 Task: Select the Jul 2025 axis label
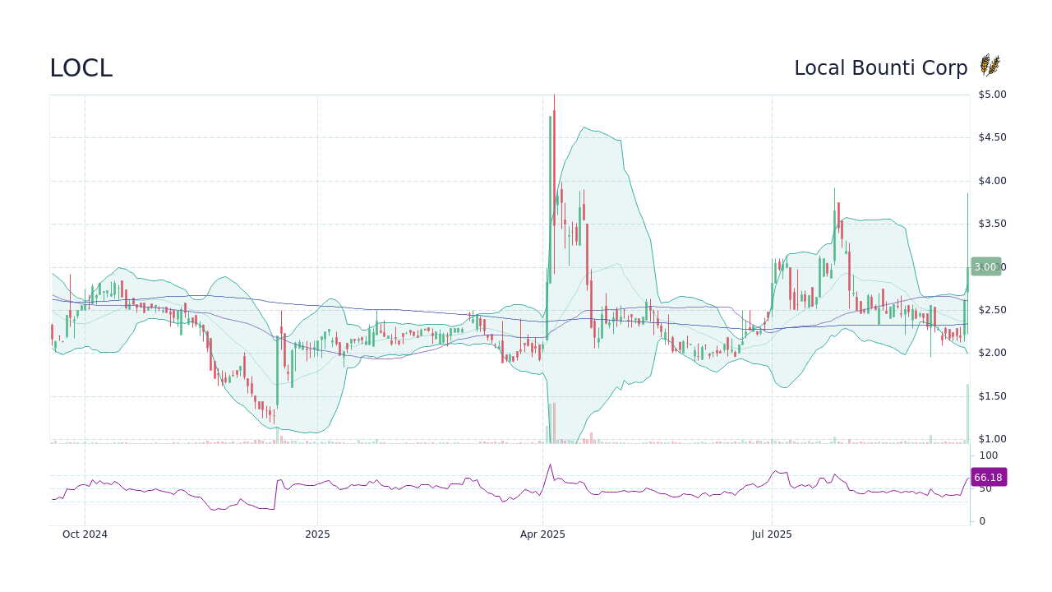[x=772, y=534]
